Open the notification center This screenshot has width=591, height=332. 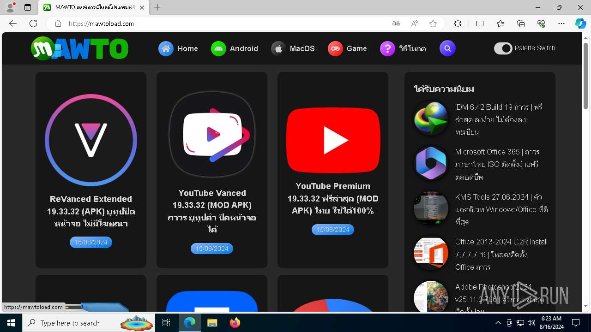tap(576, 323)
